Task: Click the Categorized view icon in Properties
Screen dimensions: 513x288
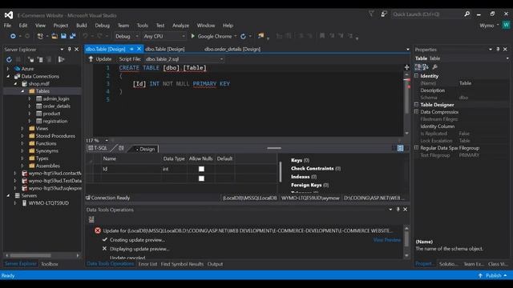Action: point(418,67)
